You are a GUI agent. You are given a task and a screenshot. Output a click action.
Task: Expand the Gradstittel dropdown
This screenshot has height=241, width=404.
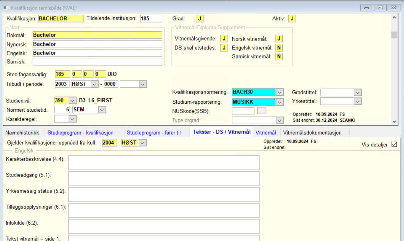[x=358, y=92]
